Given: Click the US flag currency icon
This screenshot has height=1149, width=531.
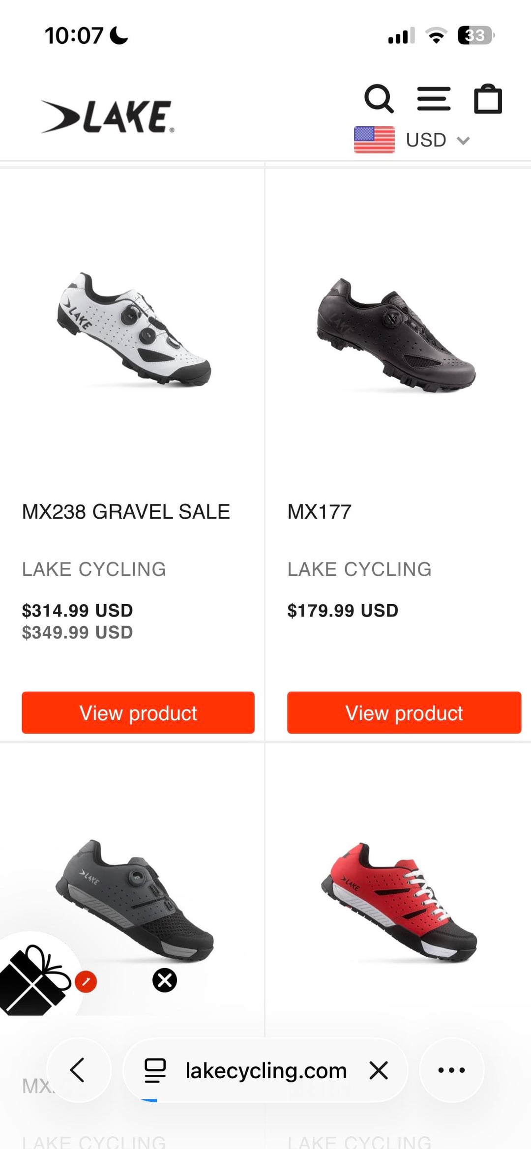Looking at the screenshot, I should (x=374, y=140).
